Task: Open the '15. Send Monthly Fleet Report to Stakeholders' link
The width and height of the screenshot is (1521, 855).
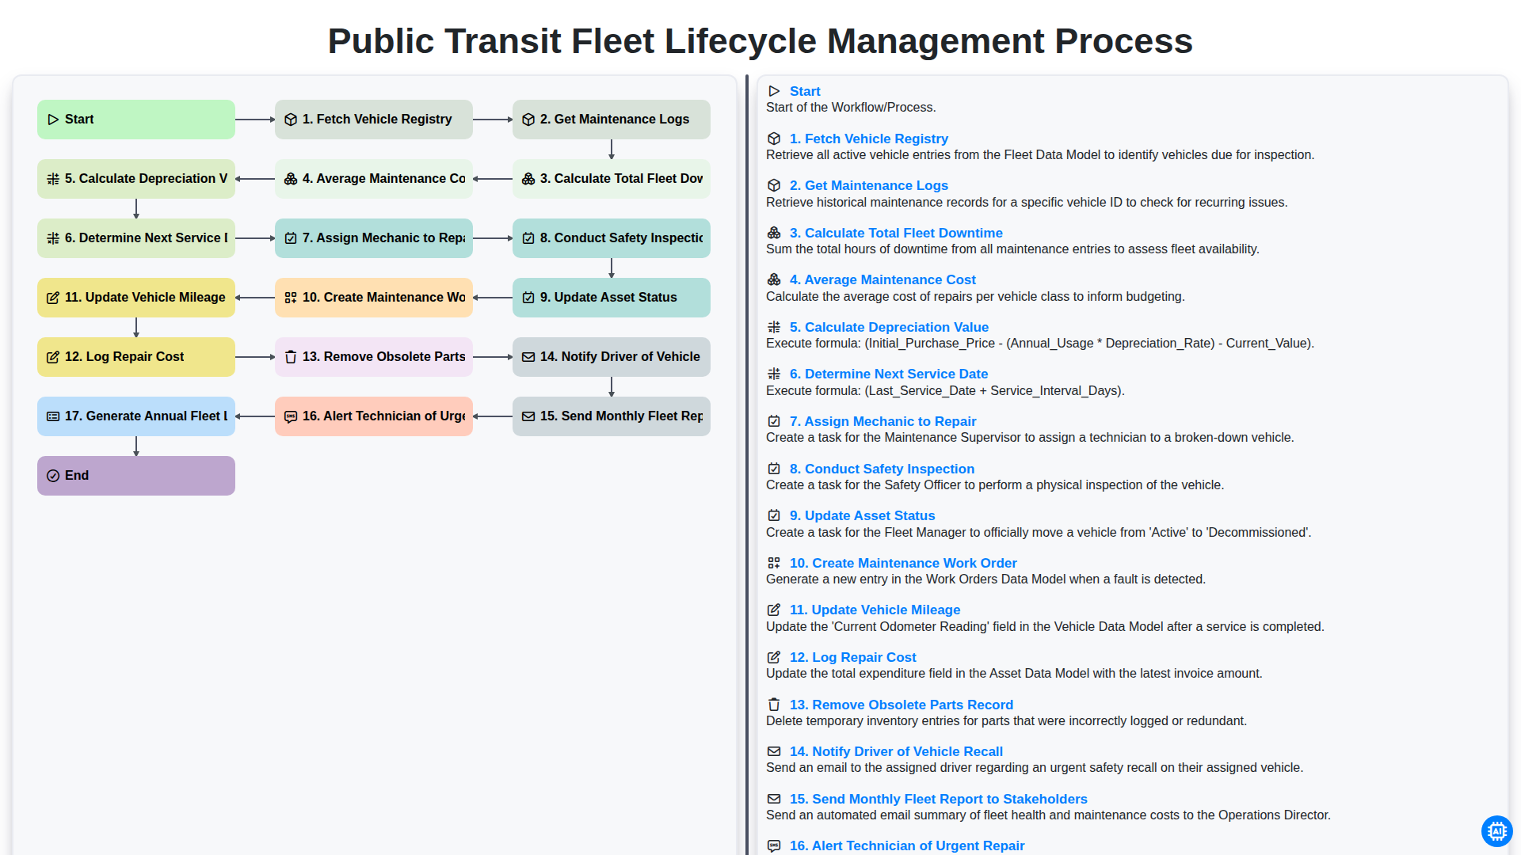Action: coord(938,799)
